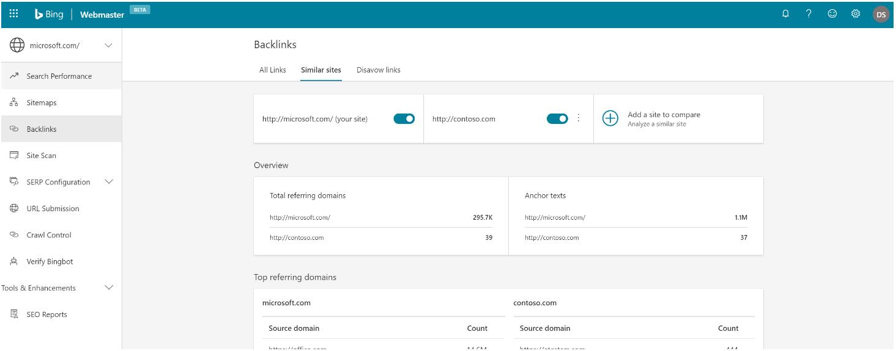896x351 pixels.
Task: Click the Anchor texts card heading
Action: [546, 195]
